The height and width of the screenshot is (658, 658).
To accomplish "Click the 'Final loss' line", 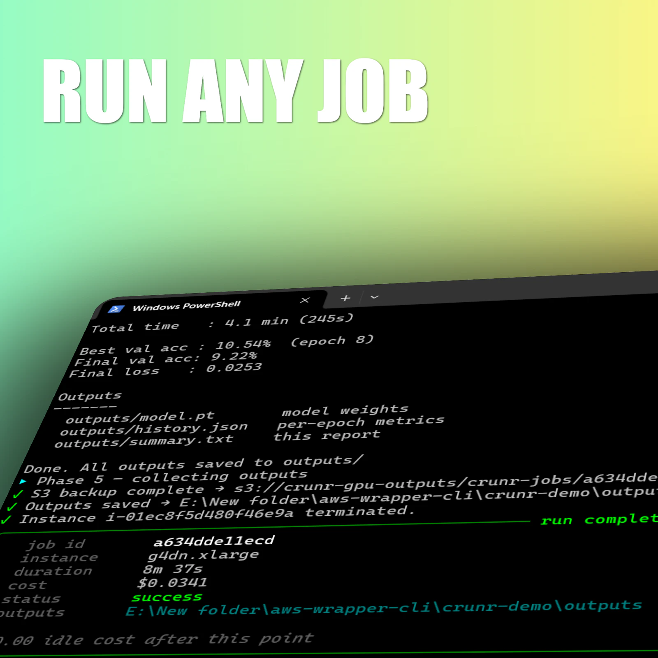I will point(165,370).
